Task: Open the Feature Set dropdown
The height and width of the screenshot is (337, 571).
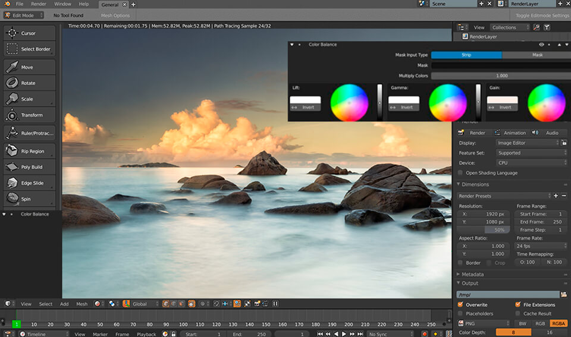Action: pyautogui.click(x=531, y=153)
